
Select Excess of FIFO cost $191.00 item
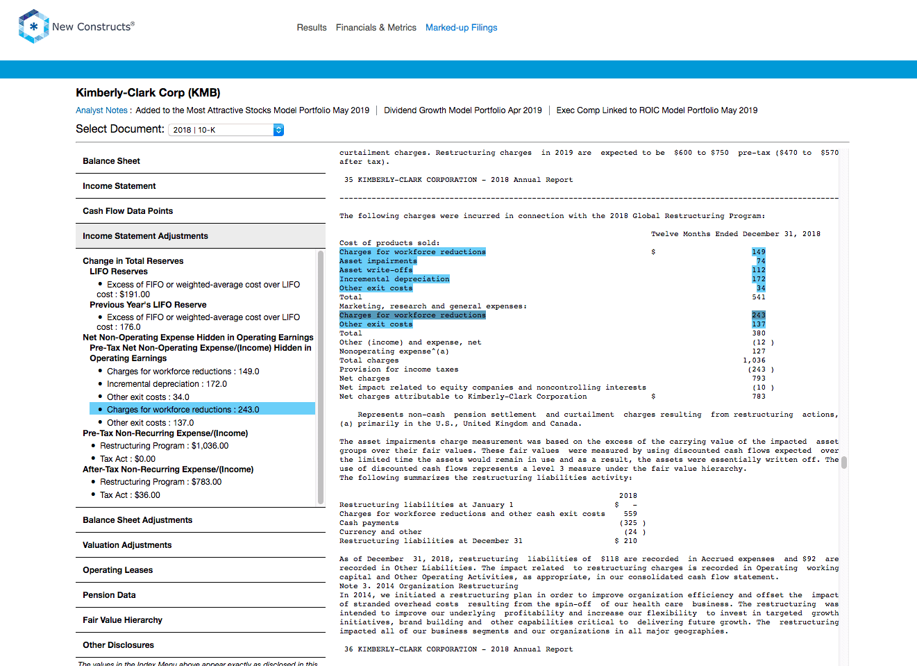tap(199, 290)
